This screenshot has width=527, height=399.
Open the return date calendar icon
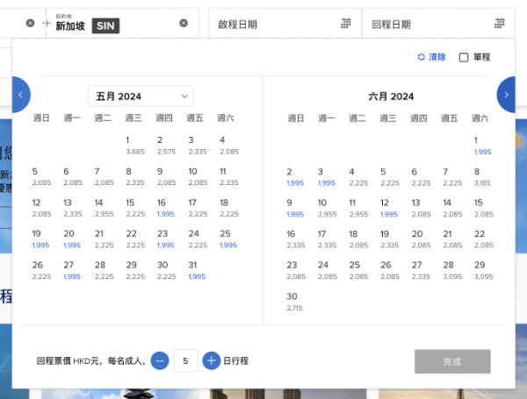[500, 23]
